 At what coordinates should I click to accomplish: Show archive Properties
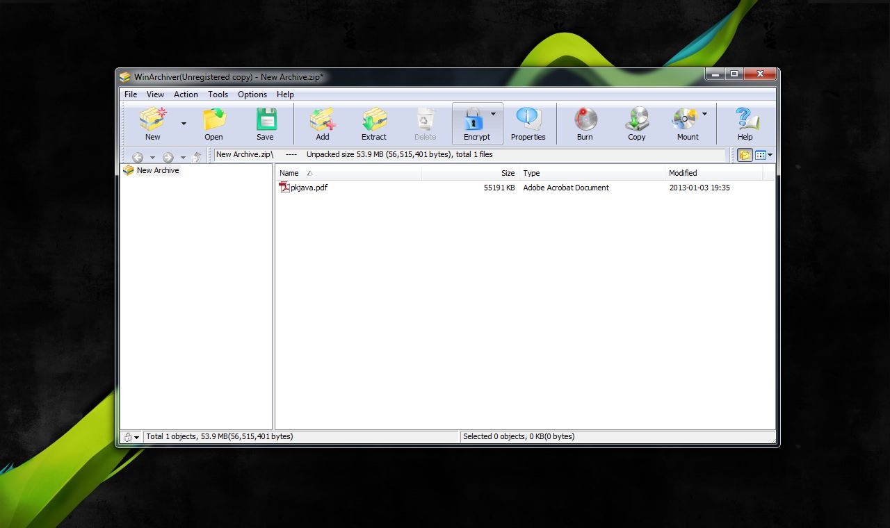[528, 124]
